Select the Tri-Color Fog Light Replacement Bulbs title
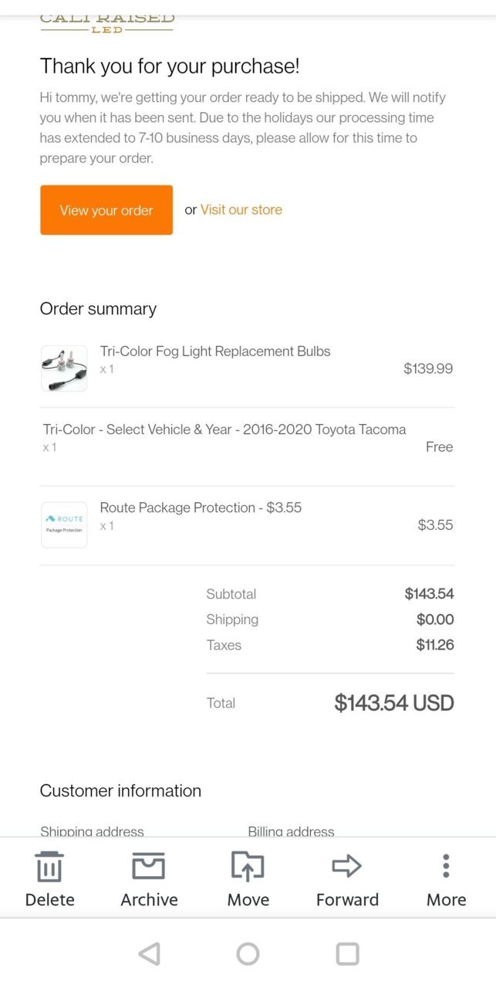This screenshot has width=496, height=988. click(x=215, y=351)
